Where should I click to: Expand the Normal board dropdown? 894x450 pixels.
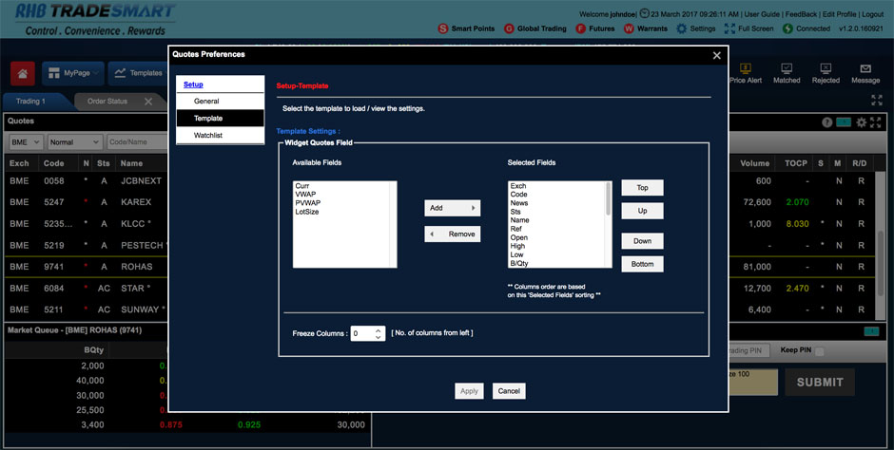click(74, 141)
